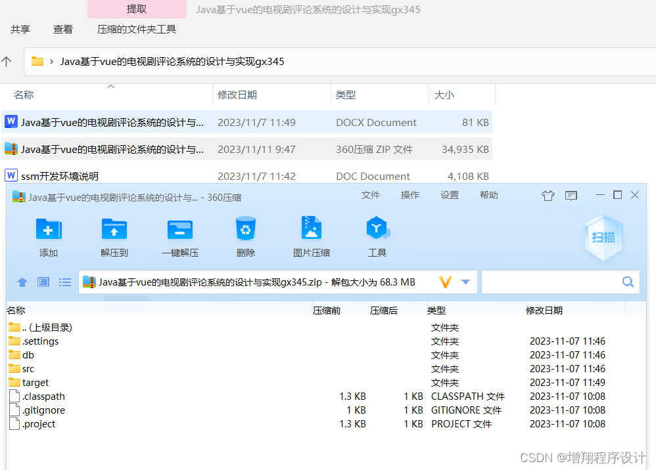The width and height of the screenshot is (656, 470).
Task: Open the 设置 menu in 360压缩
Action: [450, 194]
